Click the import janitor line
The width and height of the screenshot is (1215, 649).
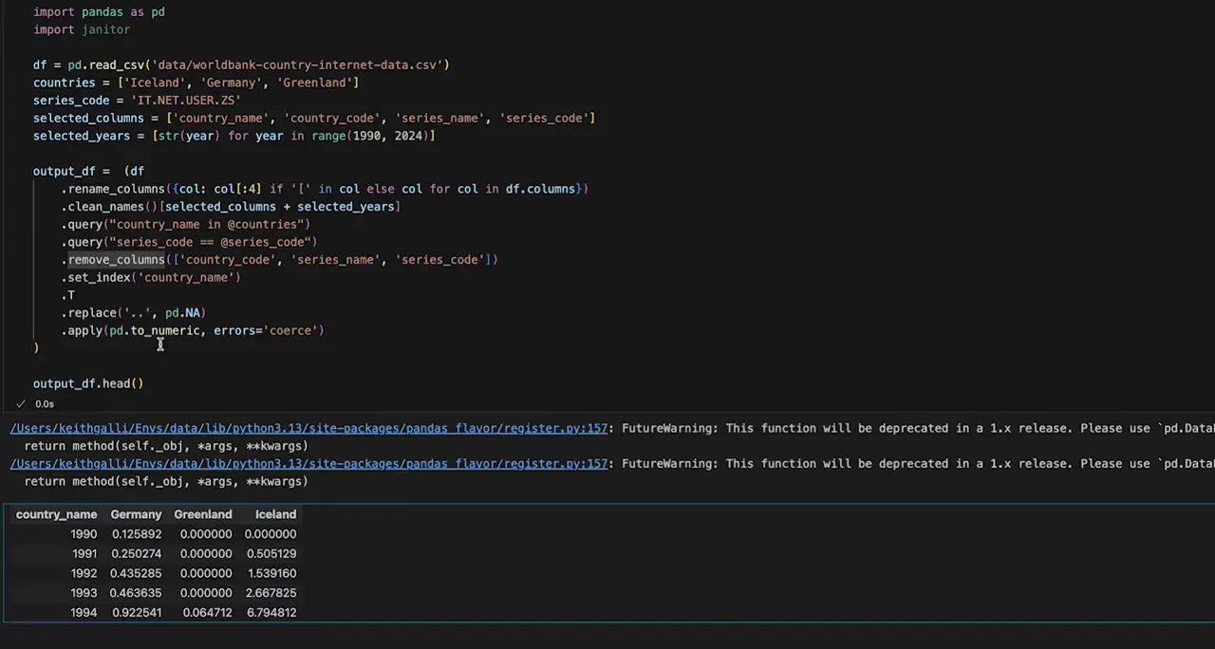point(82,29)
